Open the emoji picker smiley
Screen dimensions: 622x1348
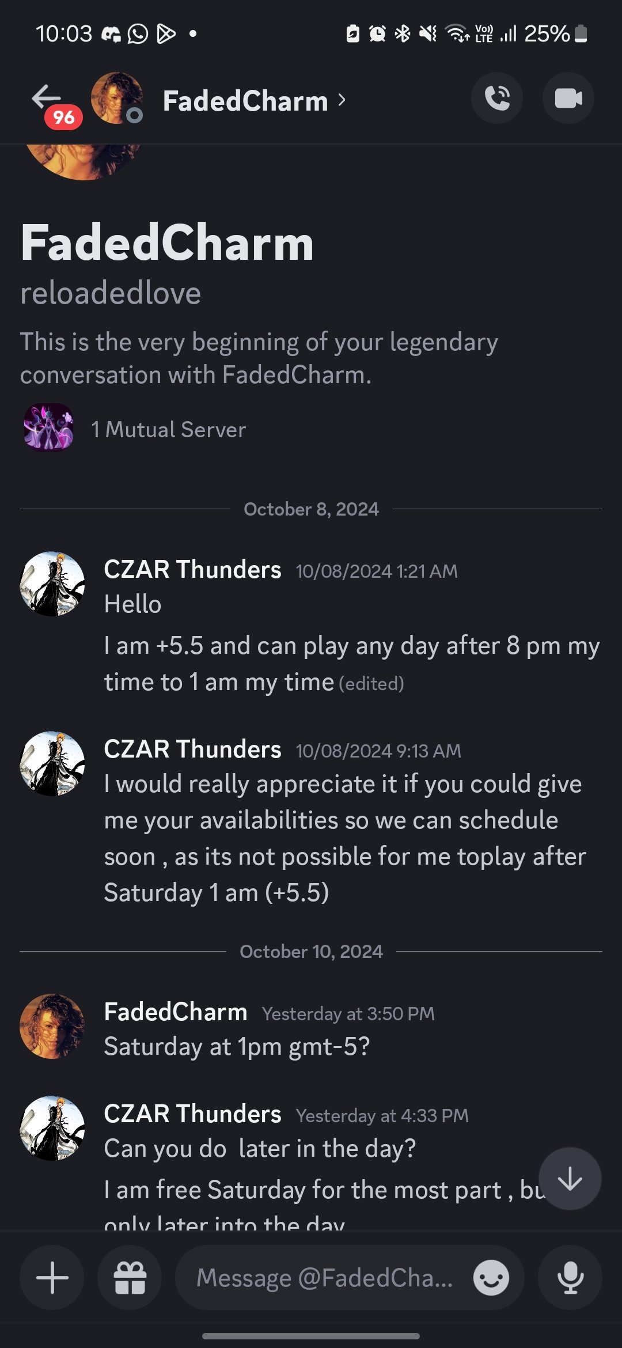point(491,1278)
